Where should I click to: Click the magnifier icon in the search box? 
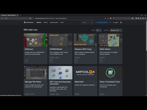(92, 22)
